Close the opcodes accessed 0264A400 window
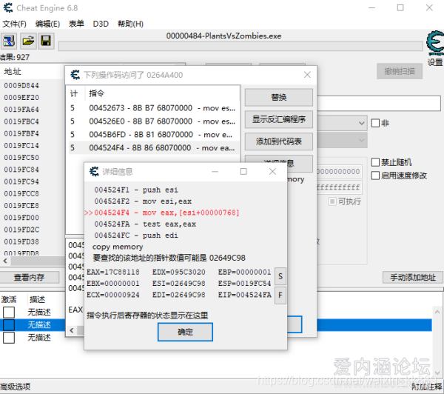The width and height of the screenshot is (444, 394). click(x=307, y=75)
